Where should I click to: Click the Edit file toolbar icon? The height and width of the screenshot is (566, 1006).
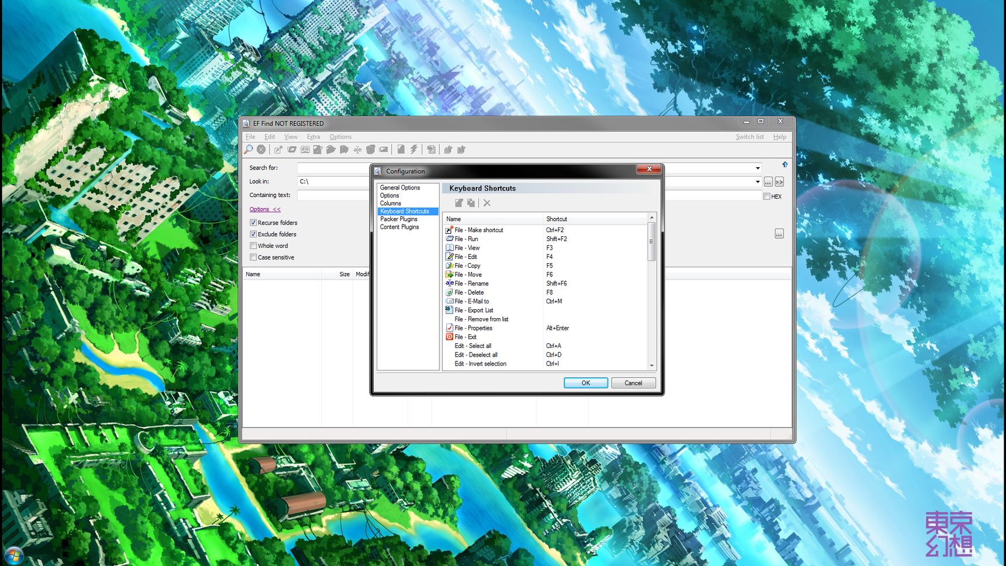tap(318, 150)
